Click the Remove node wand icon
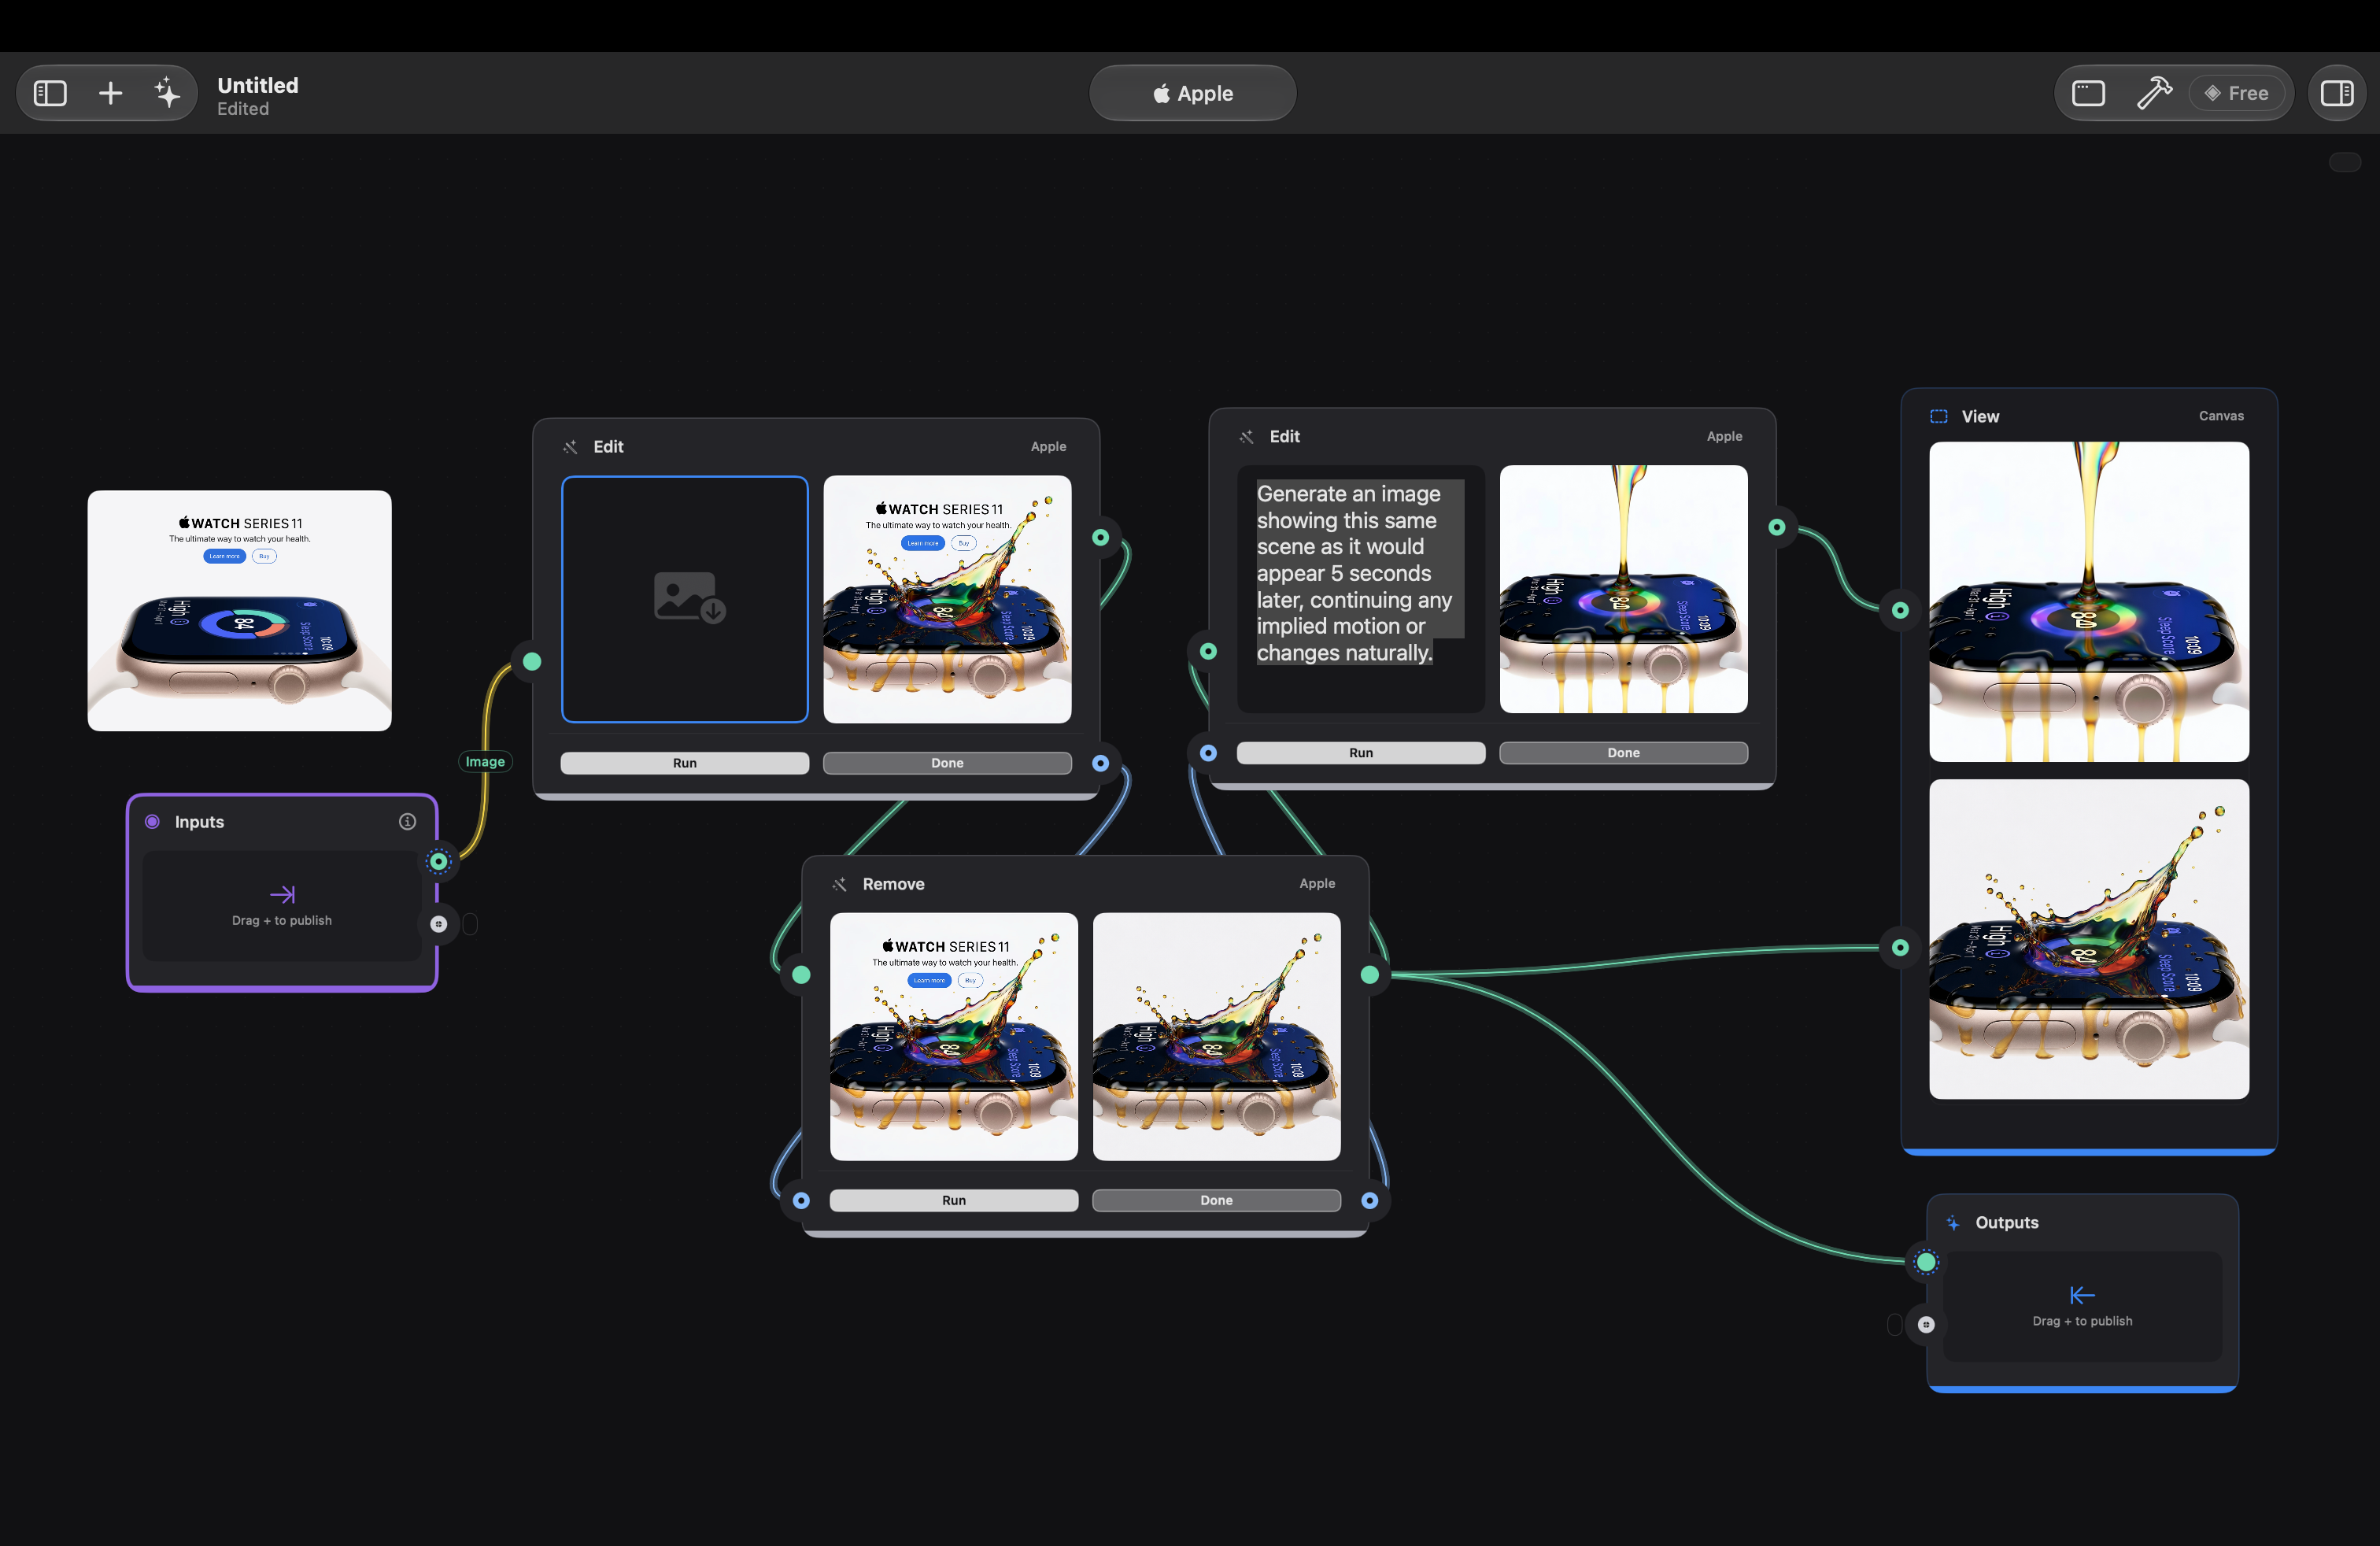This screenshot has height=1546, width=2380. [839, 884]
